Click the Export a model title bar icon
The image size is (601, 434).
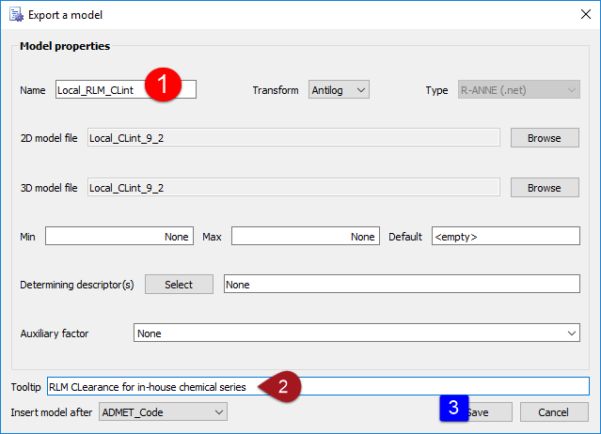coord(17,14)
